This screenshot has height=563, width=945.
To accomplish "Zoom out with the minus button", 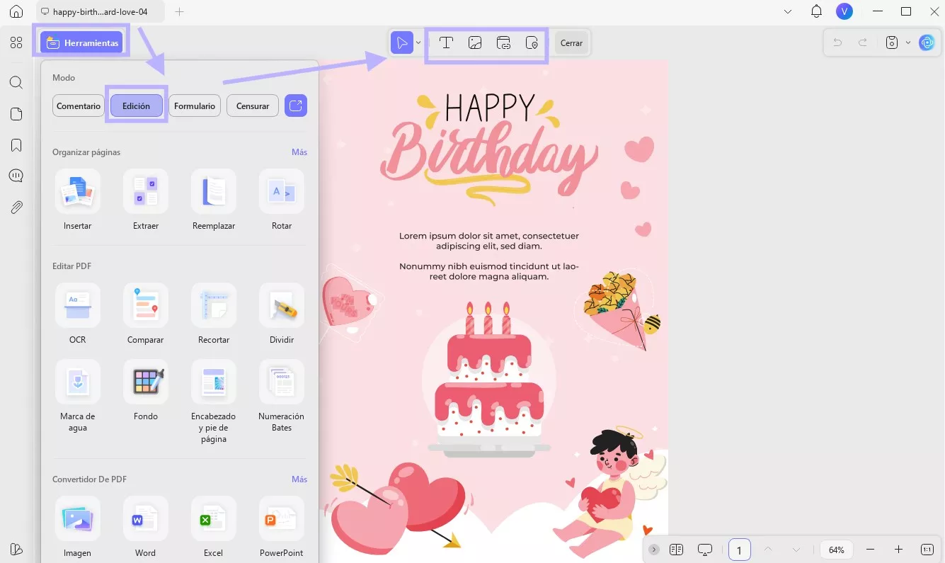I will click(870, 550).
